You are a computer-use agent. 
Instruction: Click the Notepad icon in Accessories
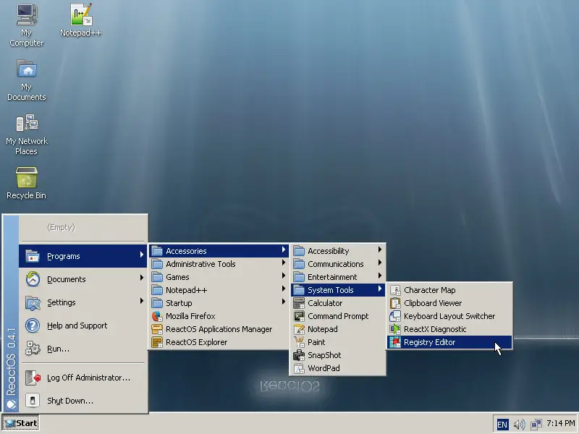(299, 329)
